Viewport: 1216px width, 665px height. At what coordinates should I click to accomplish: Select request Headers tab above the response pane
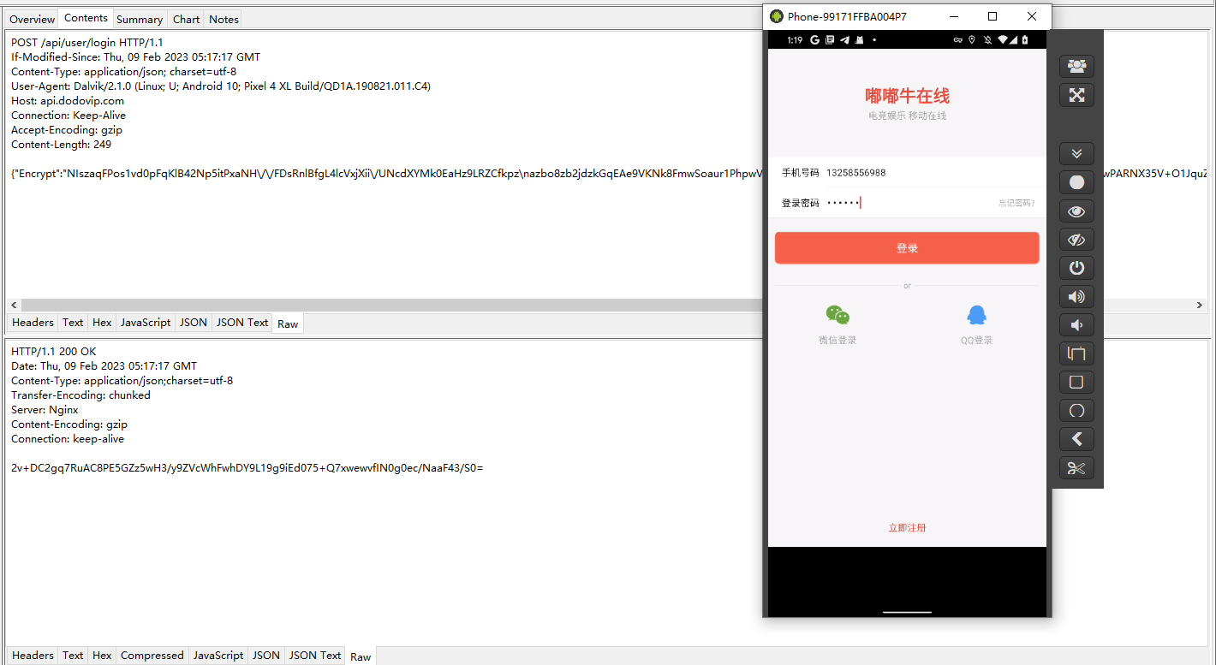33,323
